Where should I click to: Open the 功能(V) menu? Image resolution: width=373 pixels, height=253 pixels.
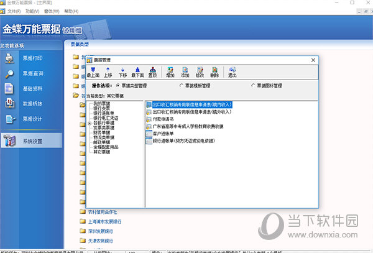[x=32, y=11]
